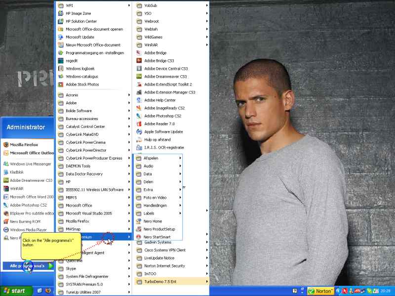Click the Alle programma's button
This screenshot has height=296, width=395.
(x=28, y=266)
